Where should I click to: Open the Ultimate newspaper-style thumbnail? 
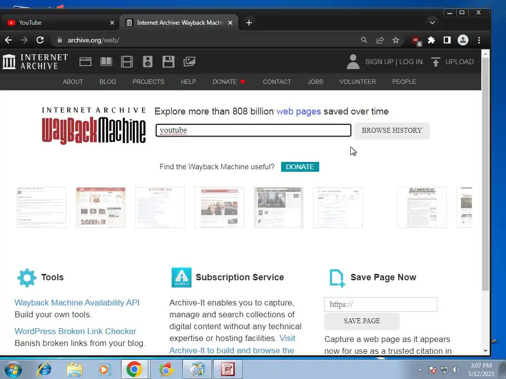(422, 208)
